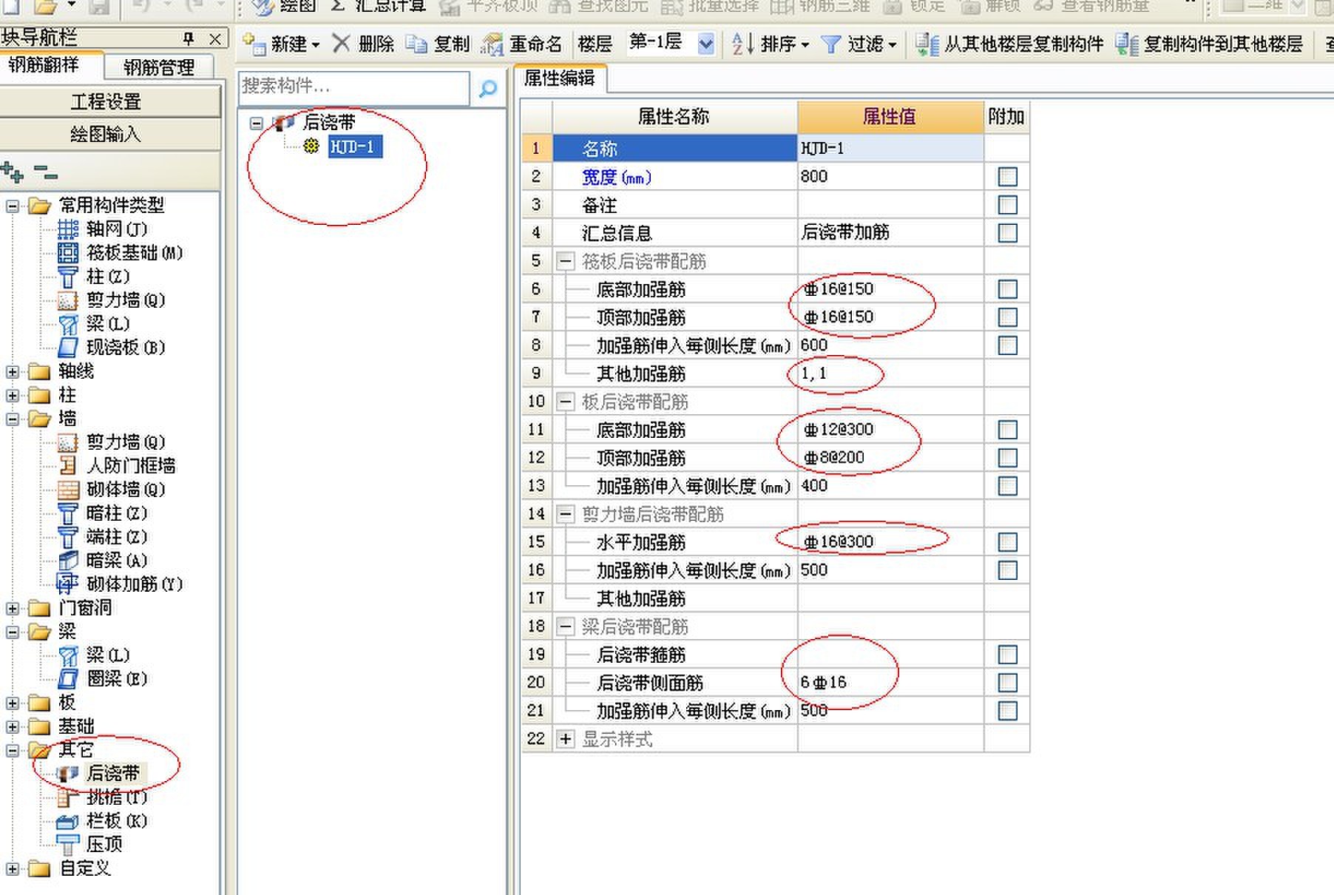Collapse 常用构件类型 folder
This screenshot has width=1334, height=895.
(x=12, y=206)
